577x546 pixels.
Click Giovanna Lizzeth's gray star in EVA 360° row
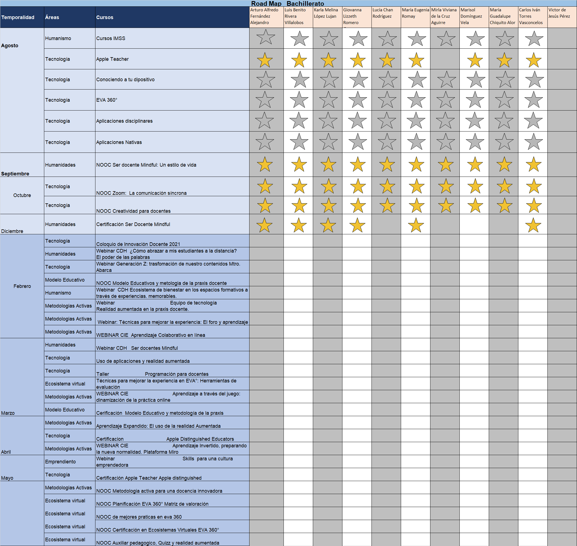tap(358, 99)
